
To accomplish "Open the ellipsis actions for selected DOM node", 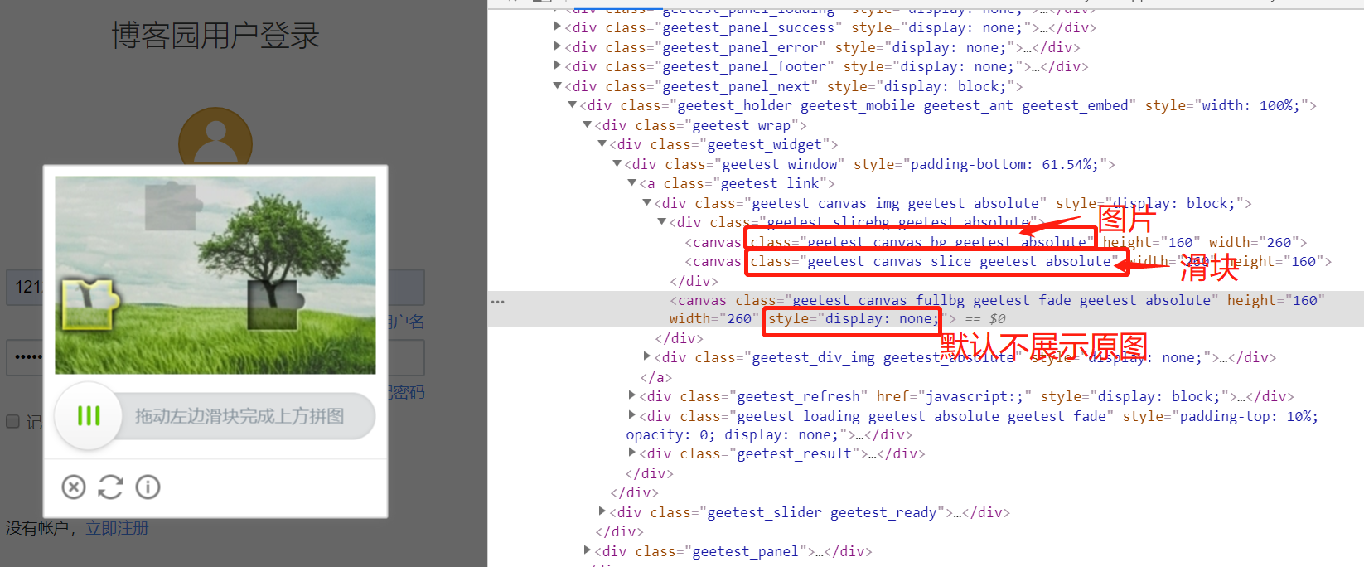I will (x=498, y=302).
